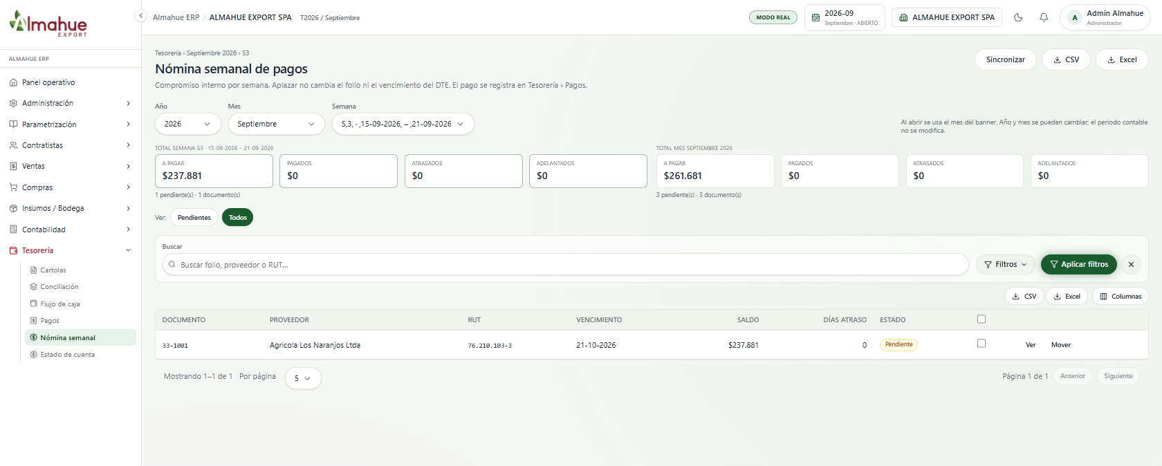
Task: Open Conciliación under Tesorería
Action: click(x=80, y=287)
